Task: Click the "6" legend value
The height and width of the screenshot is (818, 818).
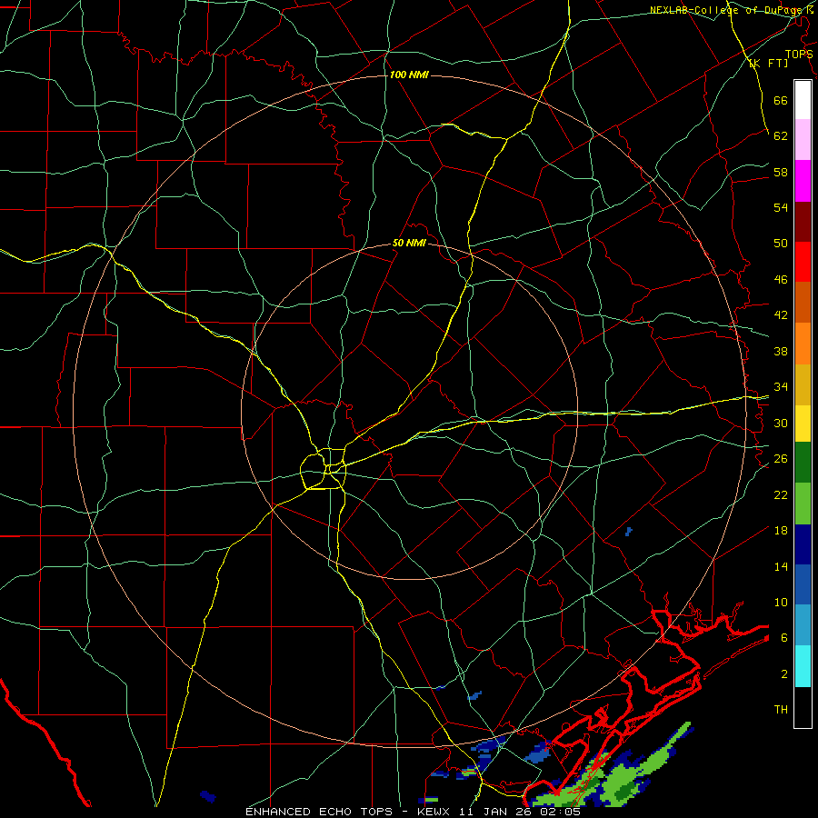Action: point(784,638)
